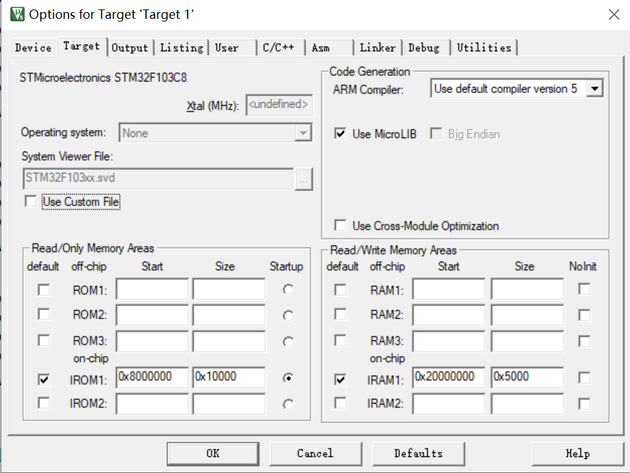Enable Use Cross-Module Optimization
Viewport: 630px width, 473px height.
coord(340,225)
